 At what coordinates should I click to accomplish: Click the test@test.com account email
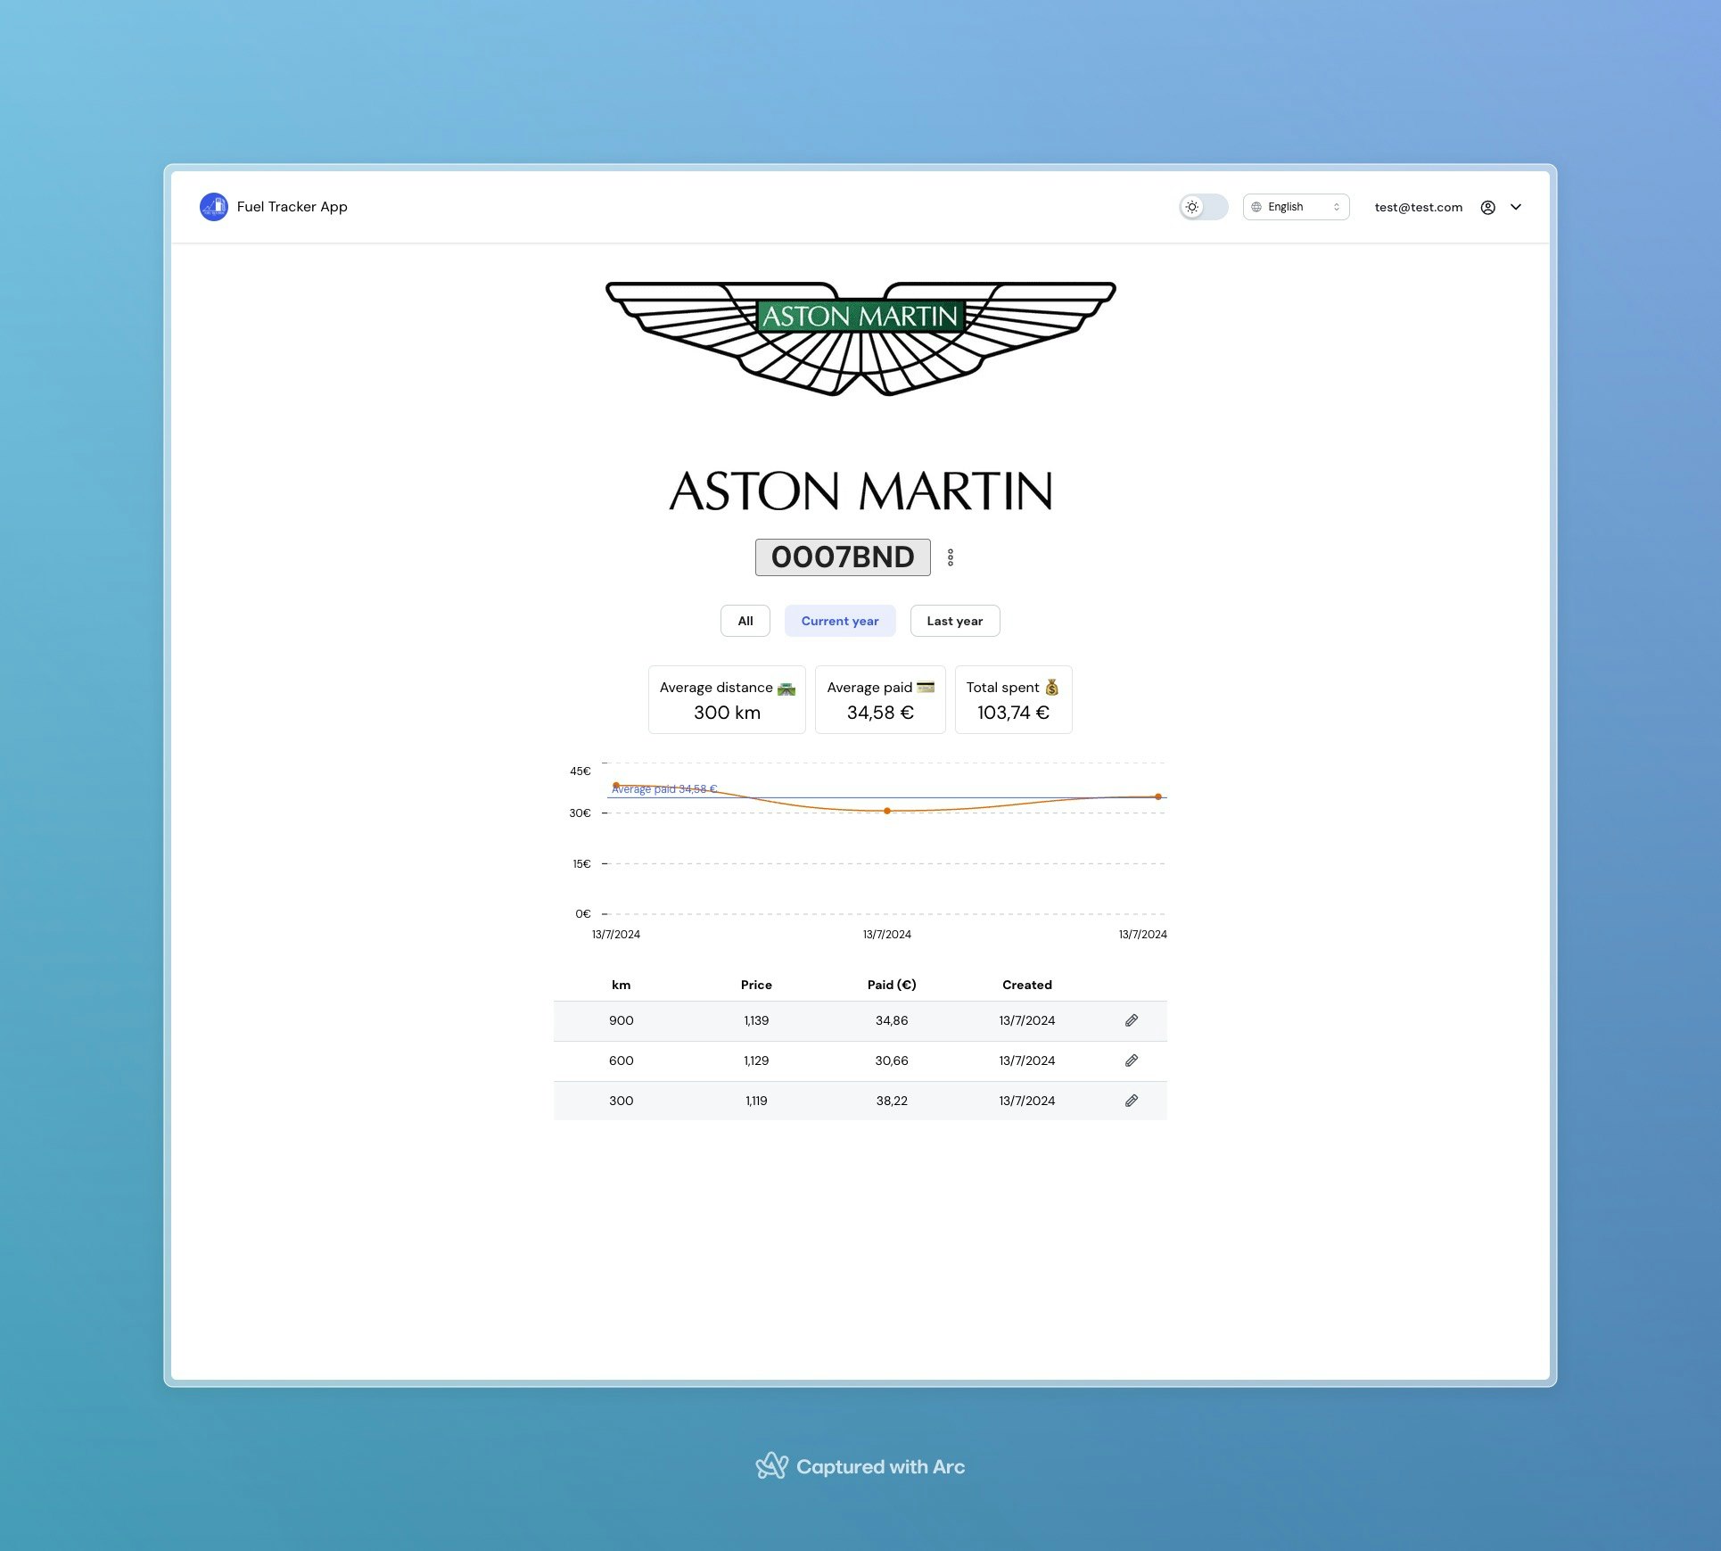coord(1418,207)
